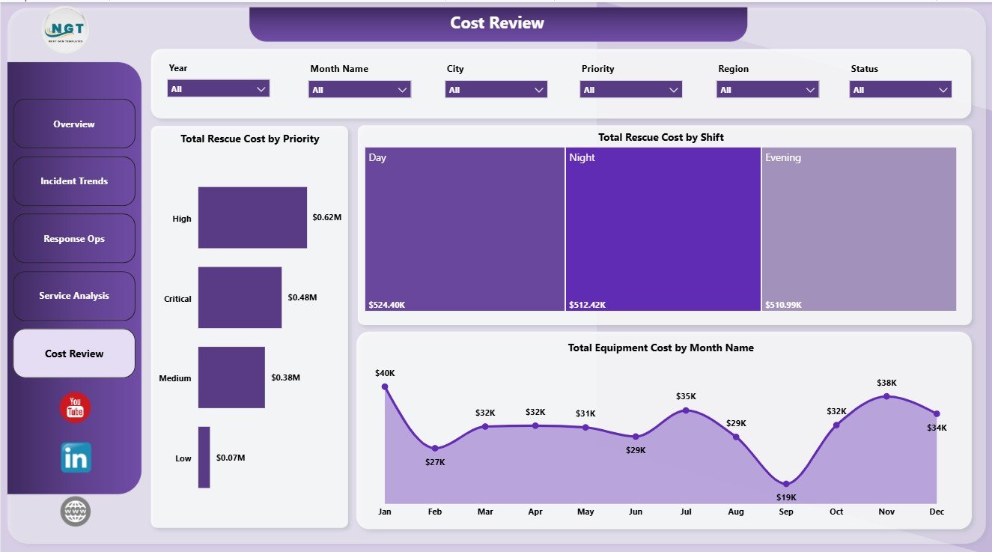This screenshot has width=992, height=552.
Task: Click 'Total Equipment Cost by Month Name' title
Action: point(661,348)
